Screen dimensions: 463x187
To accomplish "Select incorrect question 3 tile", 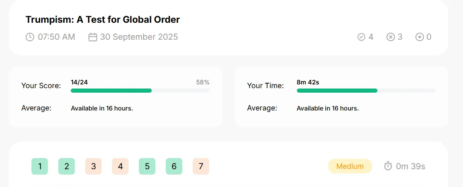I will tap(93, 166).
